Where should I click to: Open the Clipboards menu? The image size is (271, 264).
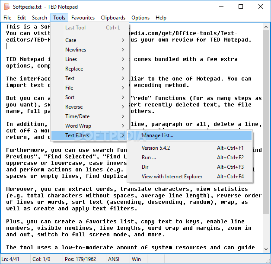113,18
